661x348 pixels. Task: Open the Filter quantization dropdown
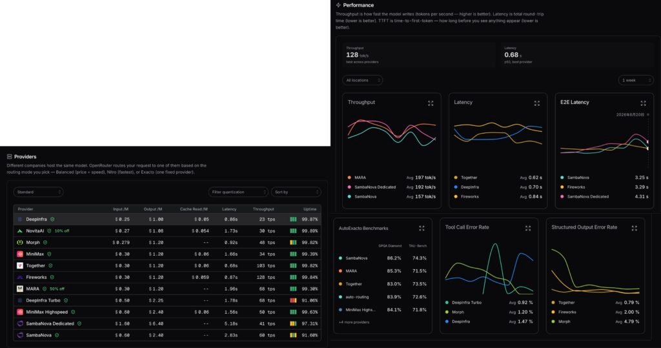[238, 192]
